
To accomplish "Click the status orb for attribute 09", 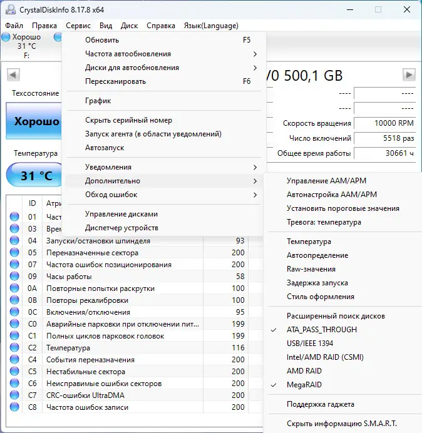I will 14,277.
